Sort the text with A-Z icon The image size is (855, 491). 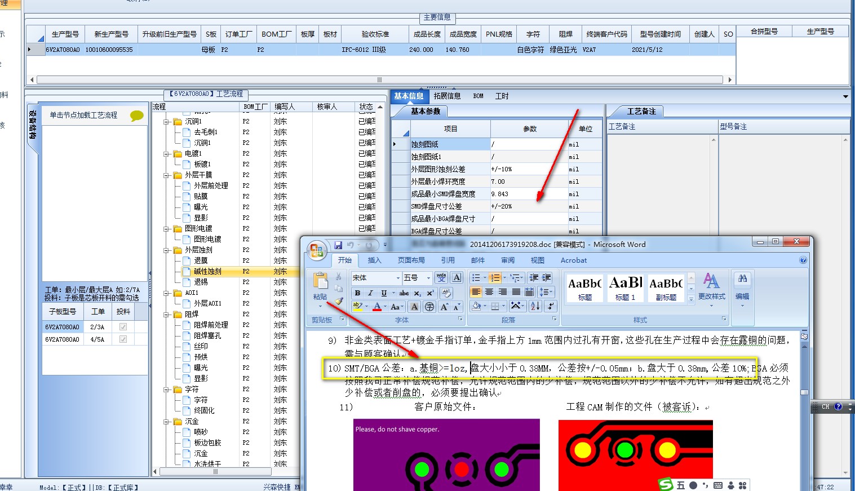[x=535, y=306]
